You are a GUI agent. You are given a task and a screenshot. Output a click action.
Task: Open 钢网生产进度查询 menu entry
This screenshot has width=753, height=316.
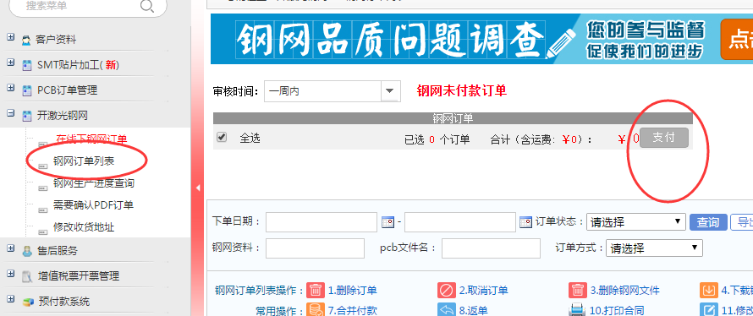click(94, 183)
